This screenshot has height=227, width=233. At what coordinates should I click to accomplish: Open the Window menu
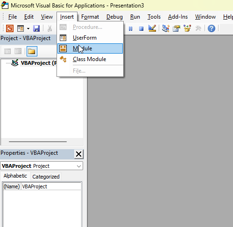tap(205, 17)
